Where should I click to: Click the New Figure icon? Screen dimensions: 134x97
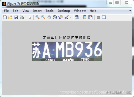(x=5, y=17)
